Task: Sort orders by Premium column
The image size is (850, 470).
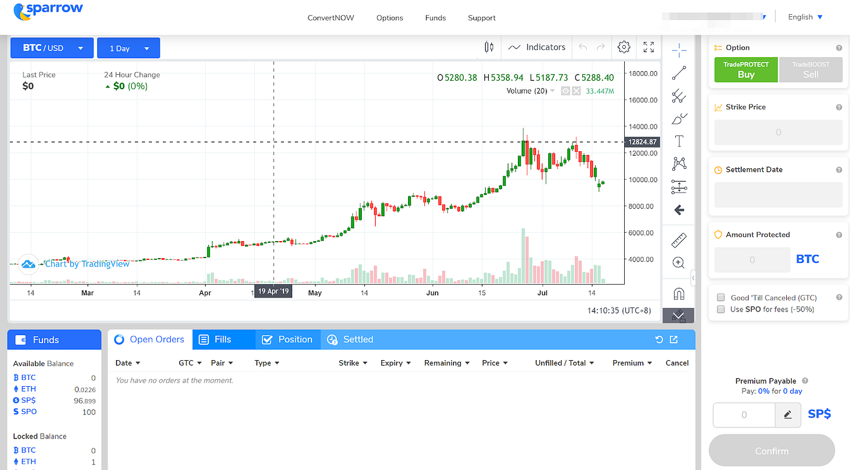Action: pos(632,363)
